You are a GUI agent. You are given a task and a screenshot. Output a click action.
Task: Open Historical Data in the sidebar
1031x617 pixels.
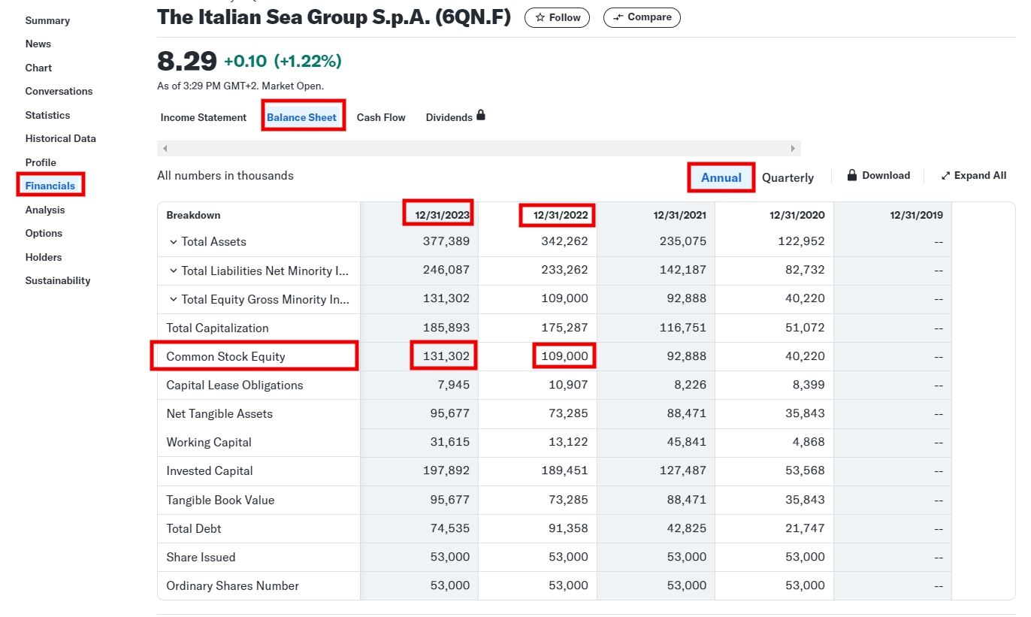coord(60,138)
